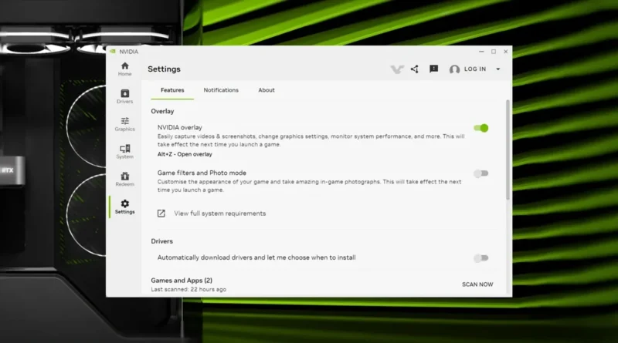Click the V-shaped overlay icon in header
The width and height of the screenshot is (618, 343).
(x=397, y=69)
